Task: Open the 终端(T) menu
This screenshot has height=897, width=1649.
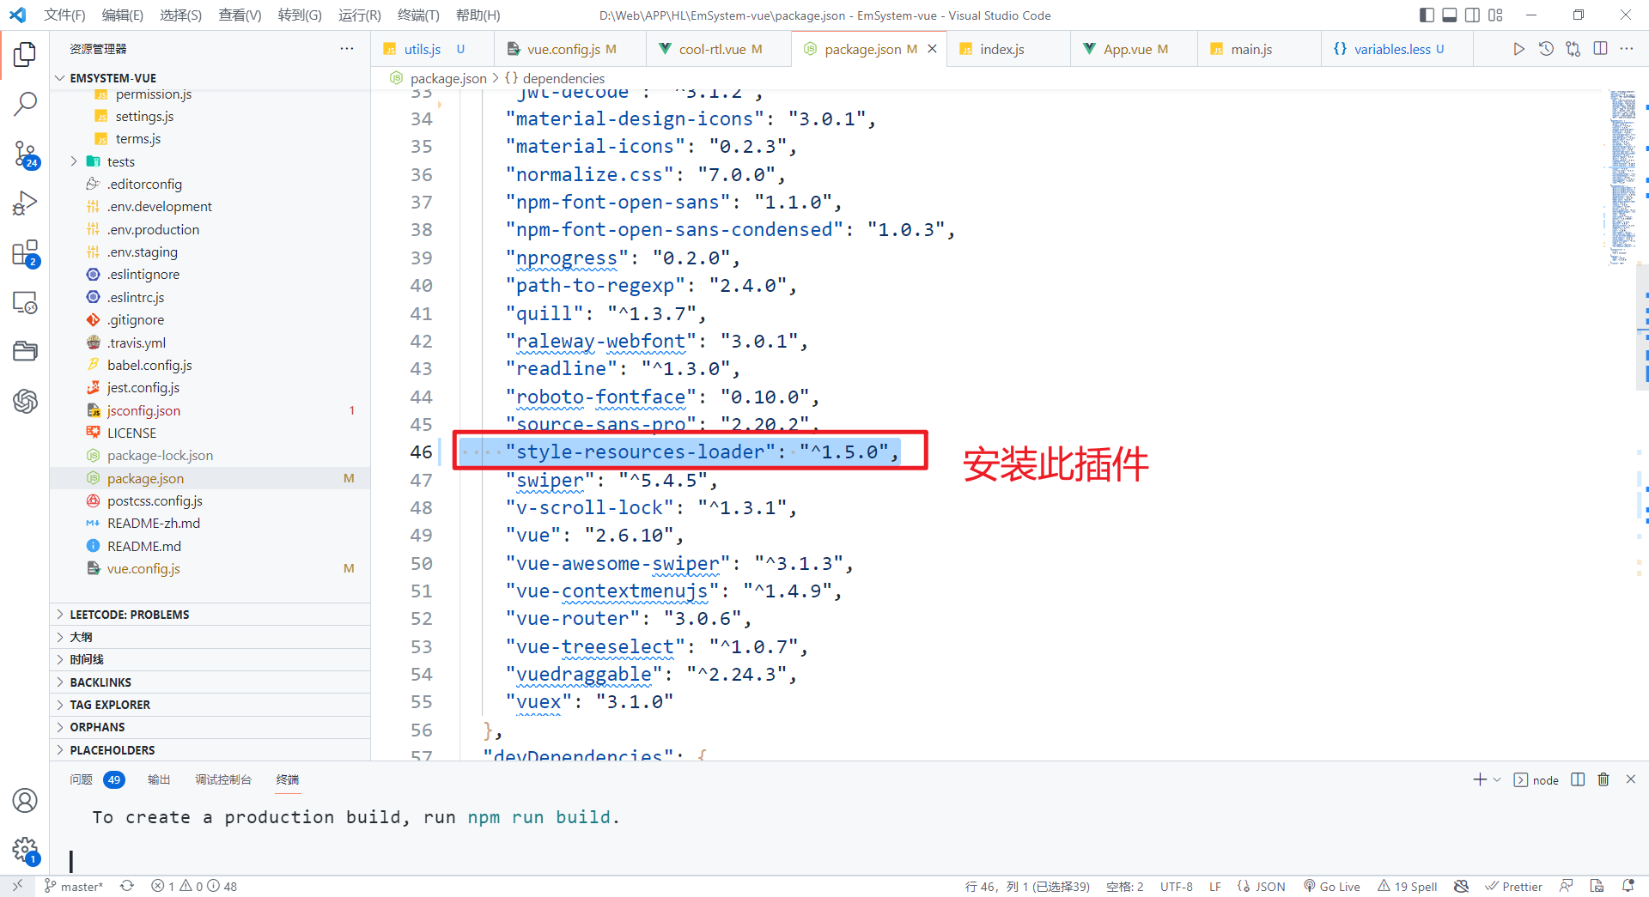Action: click(x=418, y=15)
